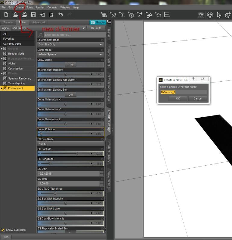This screenshot has height=240, width=232.
Task: Select the Universal tool icon
Action: tap(210, 15)
